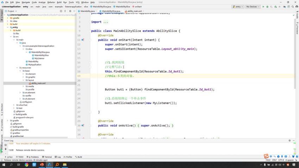Open the Build tool window
The image size is (299, 168).
(x=78, y=157)
